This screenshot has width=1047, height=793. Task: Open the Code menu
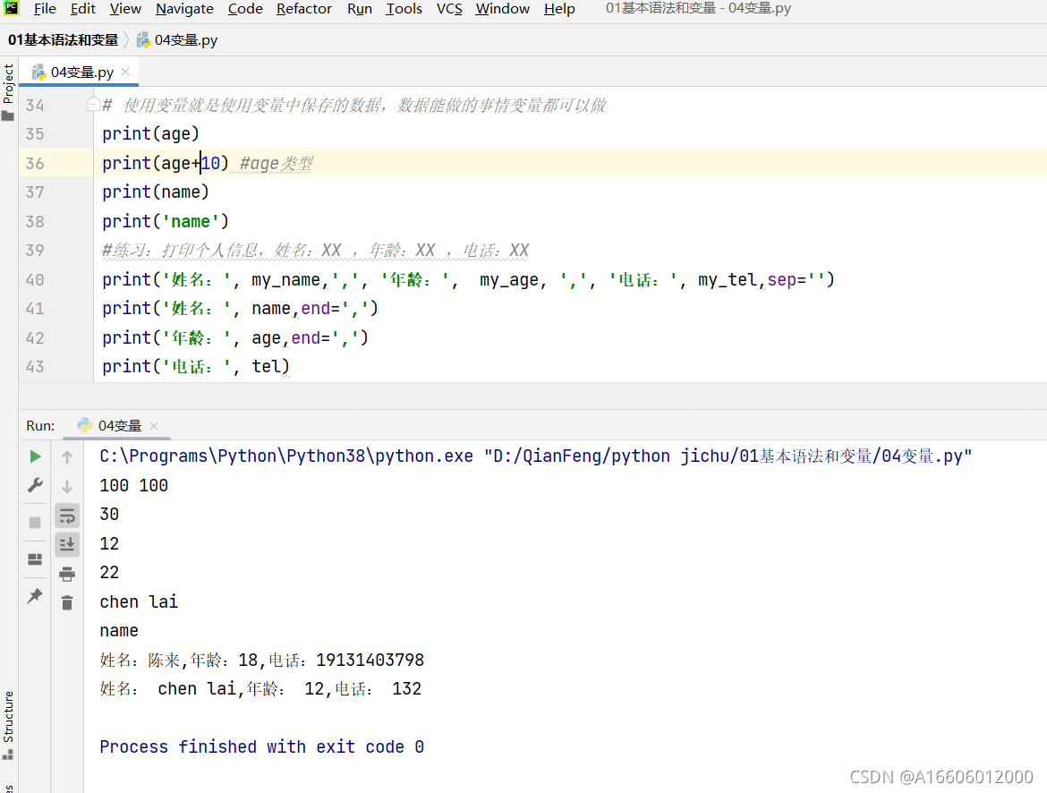[245, 9]
